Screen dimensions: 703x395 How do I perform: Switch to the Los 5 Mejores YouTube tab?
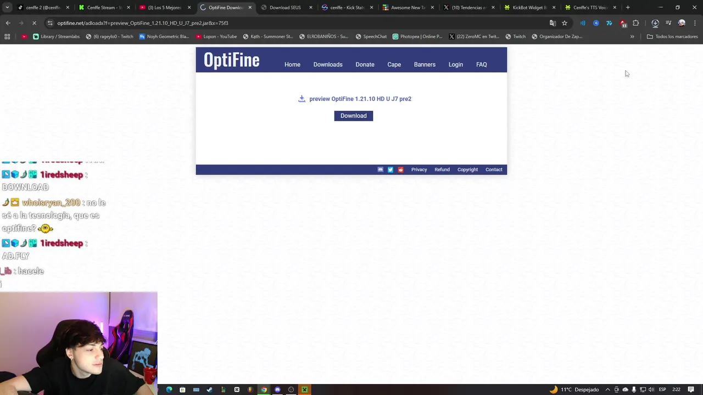pyautogui.click(x=165, y=8)
